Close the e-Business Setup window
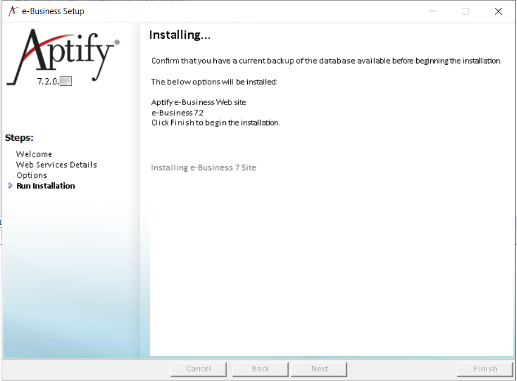Viewport: 517px width, 381px height. pos(498,11)
